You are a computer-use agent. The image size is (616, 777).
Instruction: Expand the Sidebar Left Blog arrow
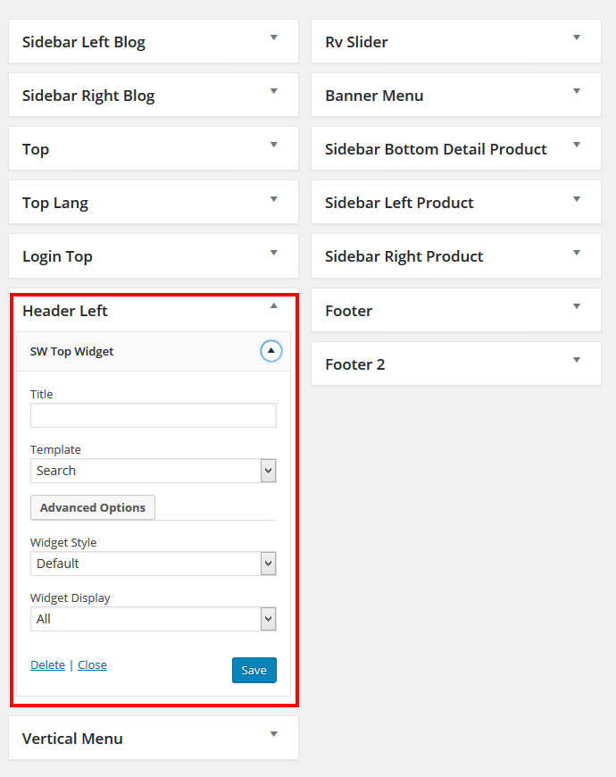point(273,38)
